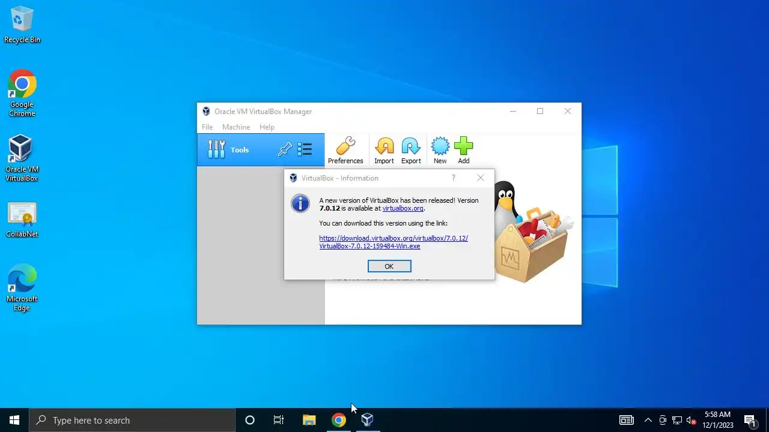The height and width of the screenshot is (432, 769).
Task: Create a New virtual machine
Action: pos(440,150)
